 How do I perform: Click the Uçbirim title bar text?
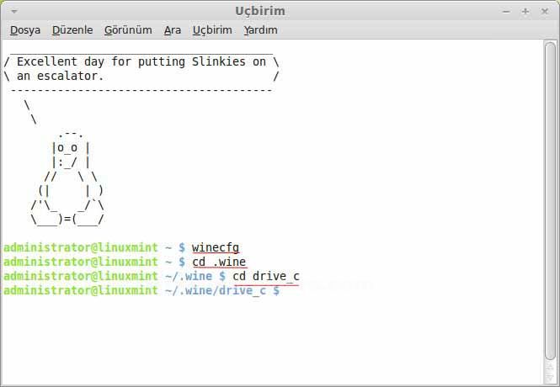coord(260,11)
